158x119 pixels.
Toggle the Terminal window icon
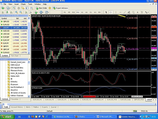27,8
